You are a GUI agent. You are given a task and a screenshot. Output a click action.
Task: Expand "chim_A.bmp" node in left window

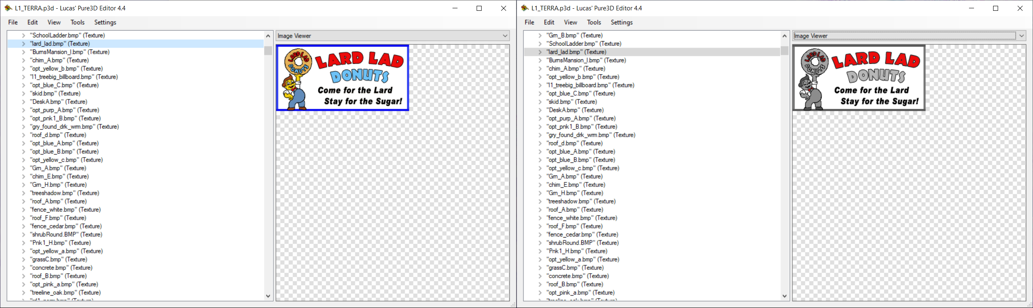[x=24, y=60]
